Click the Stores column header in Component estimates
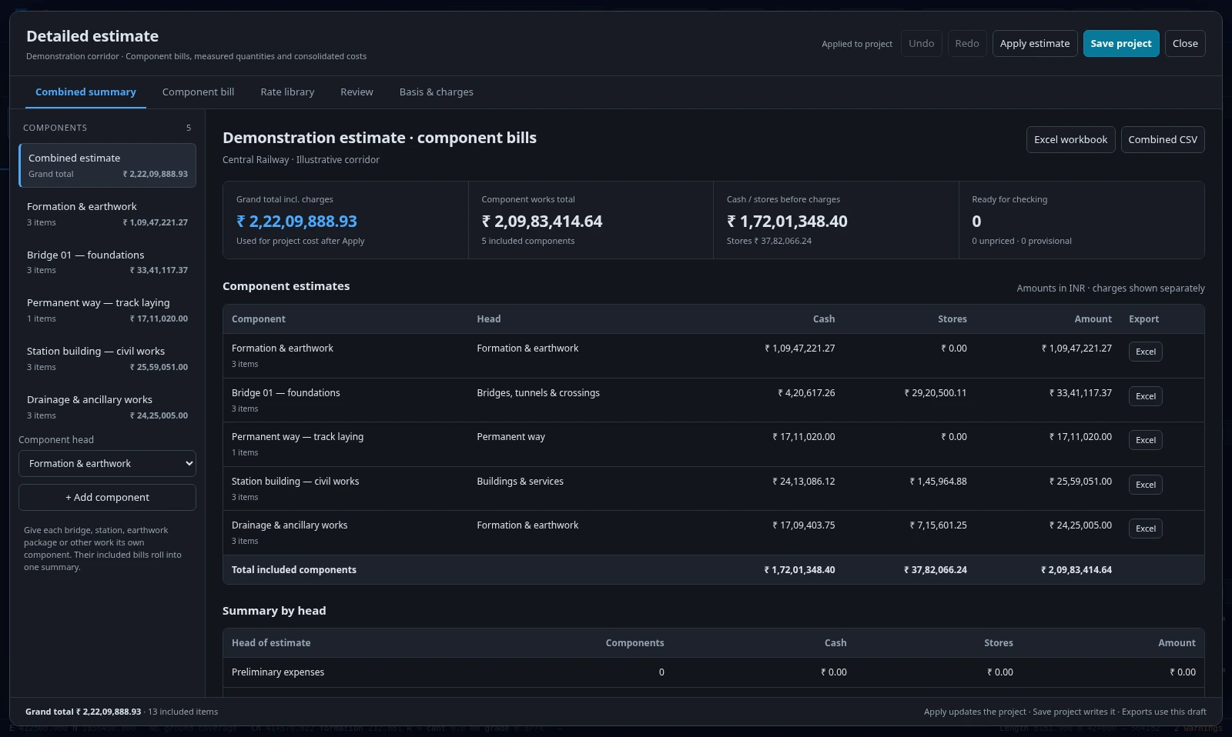This screenshot has width=1232, height=737. coord(952,318)
